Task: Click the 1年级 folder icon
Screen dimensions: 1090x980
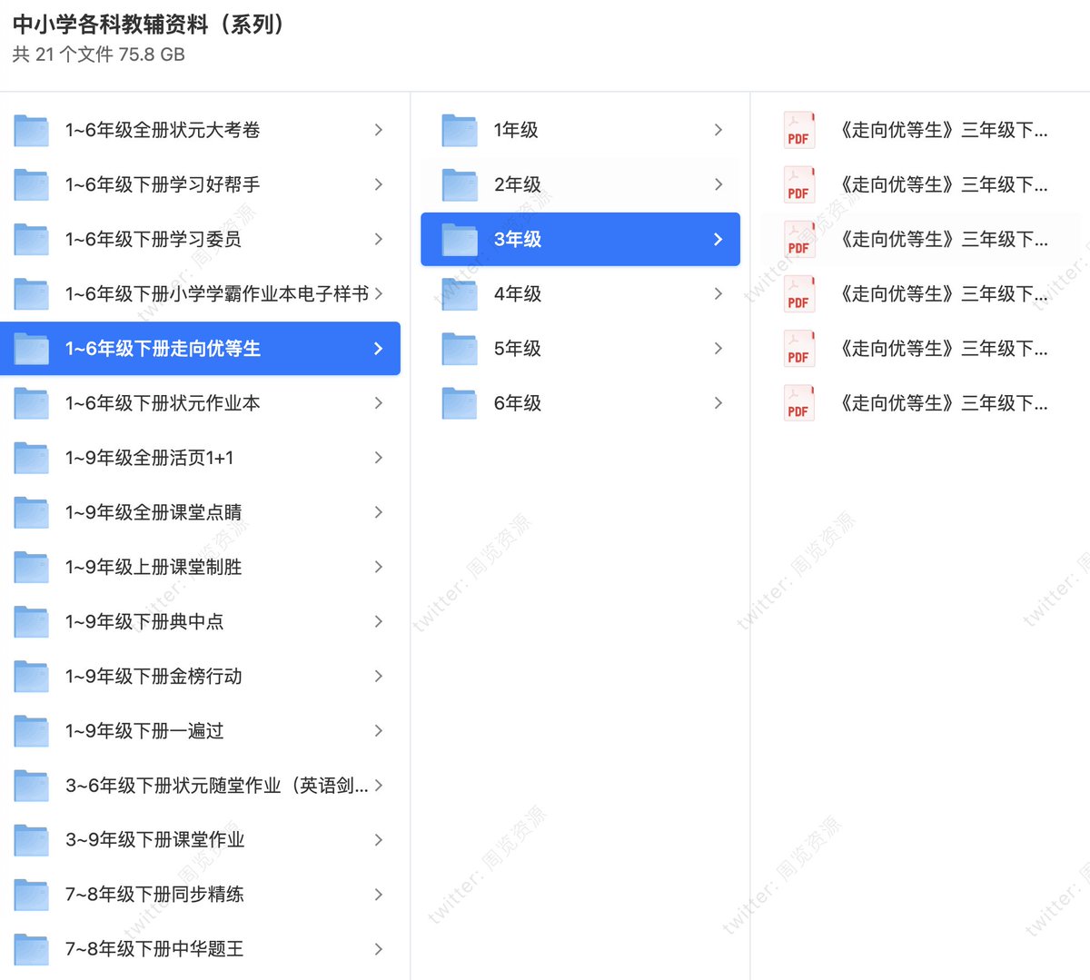Action: point(460,131)
